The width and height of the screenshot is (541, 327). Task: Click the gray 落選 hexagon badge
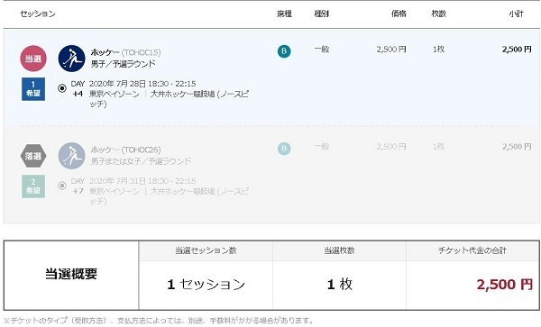pos(33,156)
